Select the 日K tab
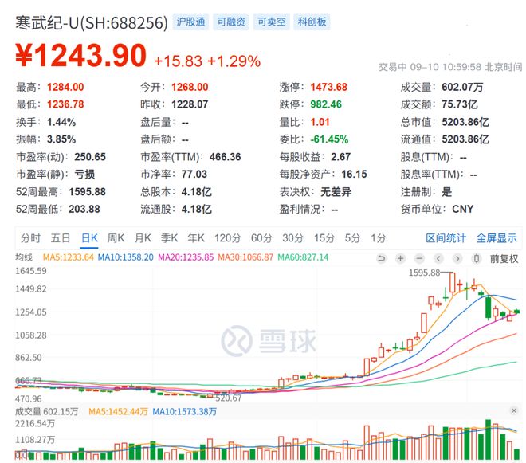This screenshot has height=463, width=526. (89, 238)
